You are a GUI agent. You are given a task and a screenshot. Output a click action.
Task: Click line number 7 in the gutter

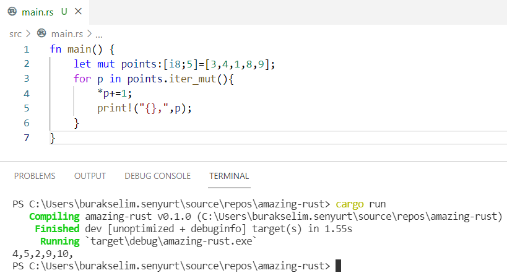26,138
